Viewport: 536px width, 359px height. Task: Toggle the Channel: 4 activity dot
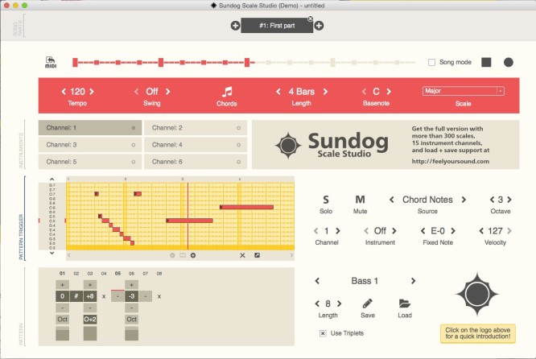(238, 145)
